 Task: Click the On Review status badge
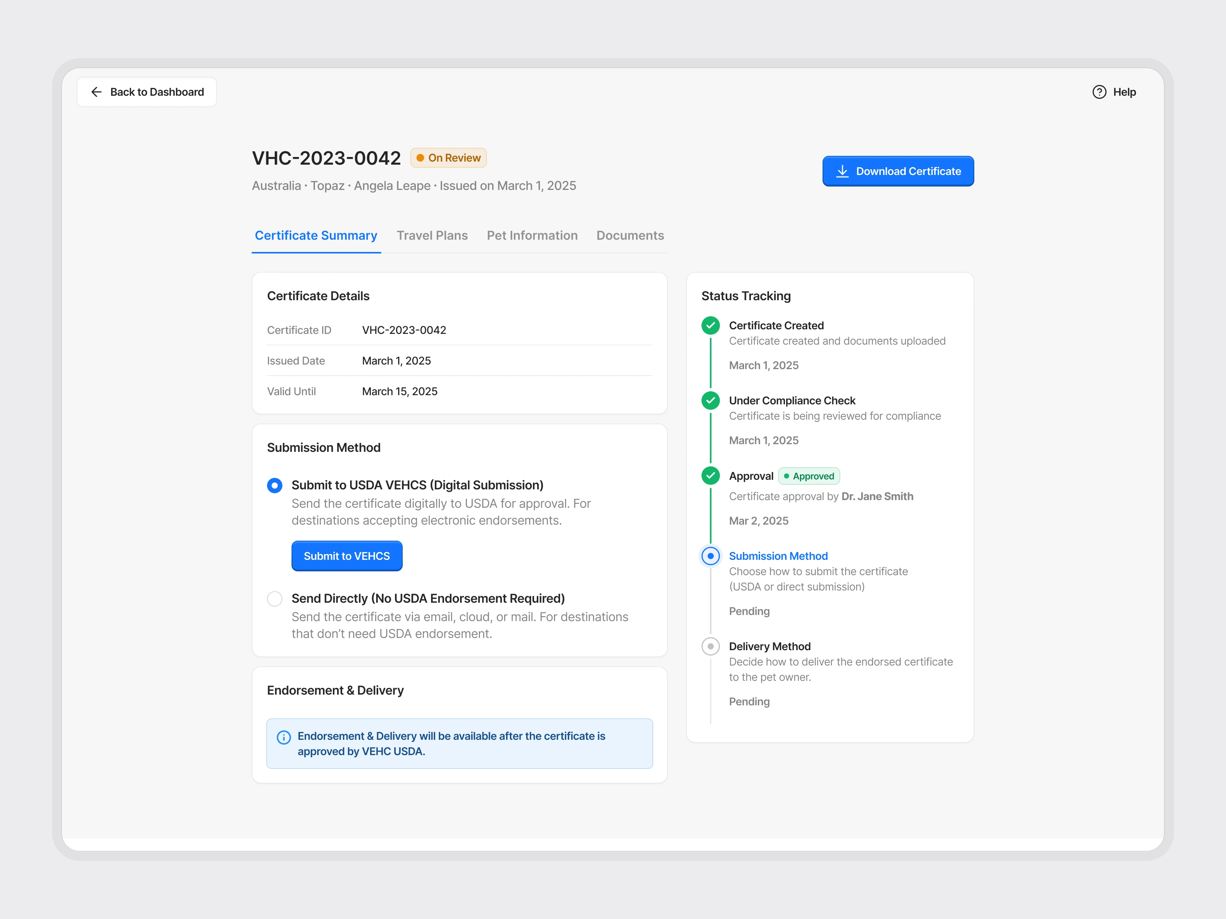tap(448, 158)
